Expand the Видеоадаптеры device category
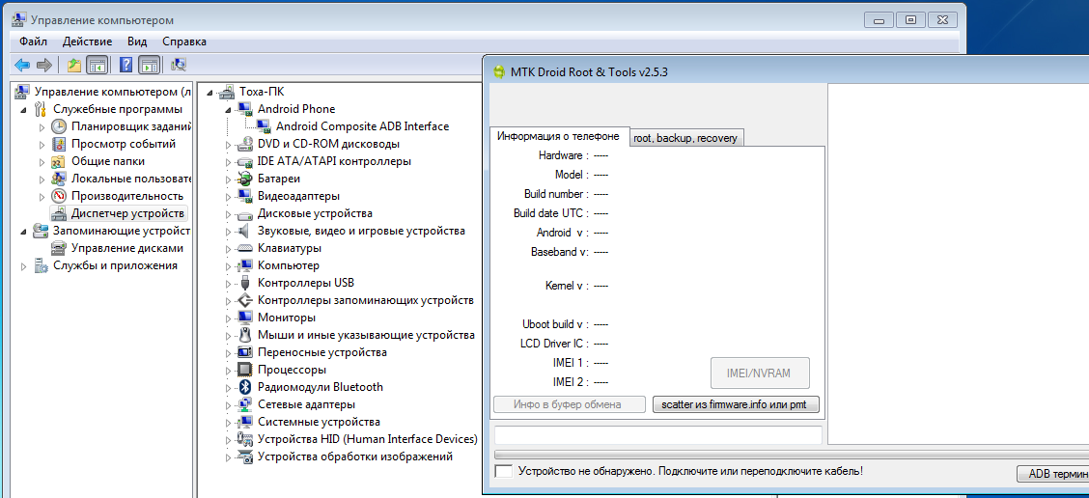 (x=229, y=196)
